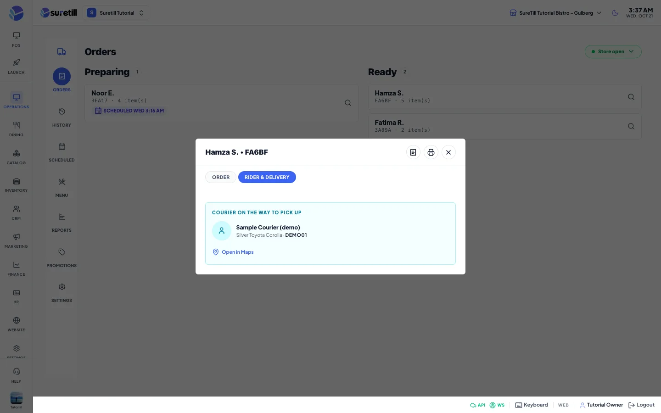Inspect Noor E. order with magnifier
The height and width of the screenshot is (413, 661).
(x=348, y=103)
